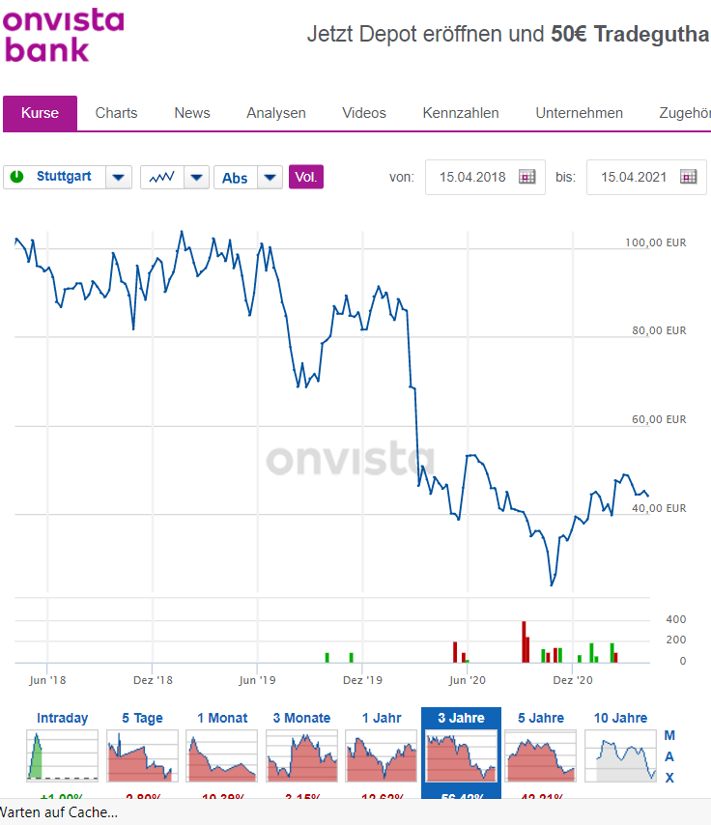Click the green Stuttgart exchange status icon
The width and height of the screenshot is (711, 825).
coord(17,177)
